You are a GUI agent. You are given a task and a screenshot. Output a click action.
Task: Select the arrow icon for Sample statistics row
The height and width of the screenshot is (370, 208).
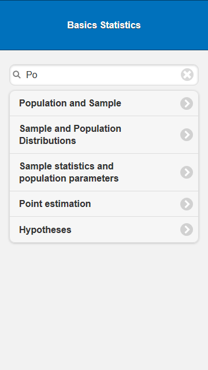[187, 172]
